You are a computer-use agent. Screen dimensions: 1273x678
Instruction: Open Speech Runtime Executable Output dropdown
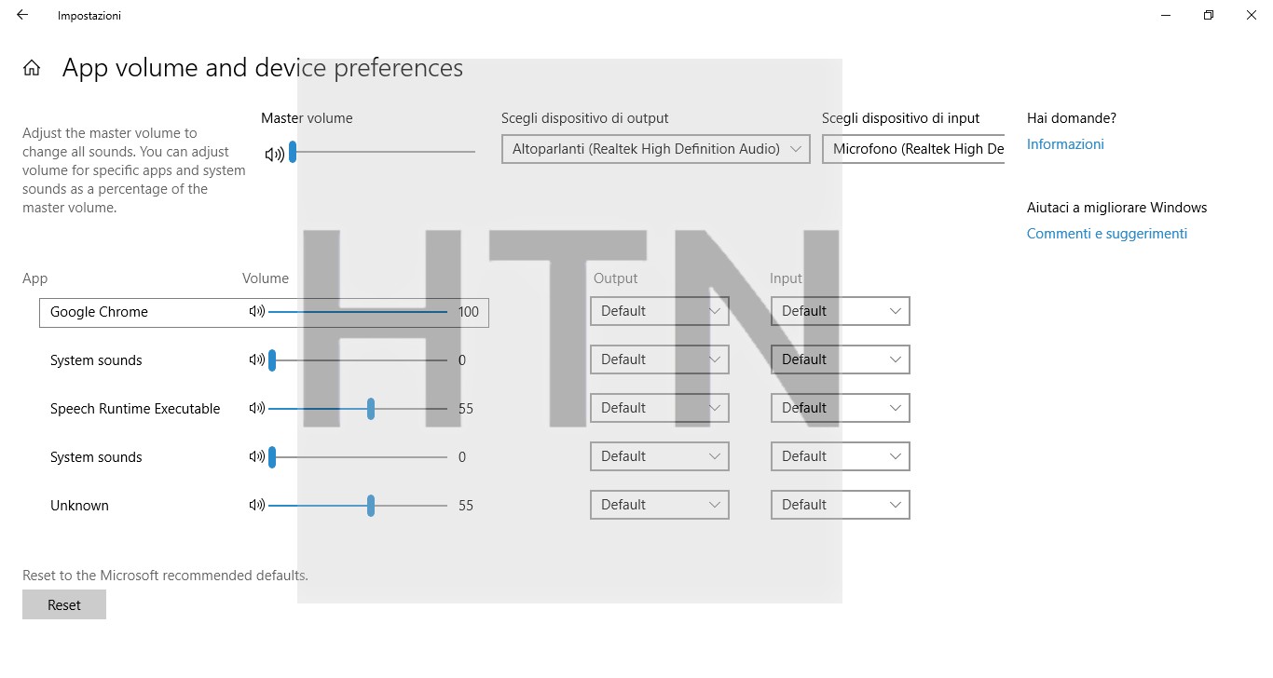click(x=659, y=408)
